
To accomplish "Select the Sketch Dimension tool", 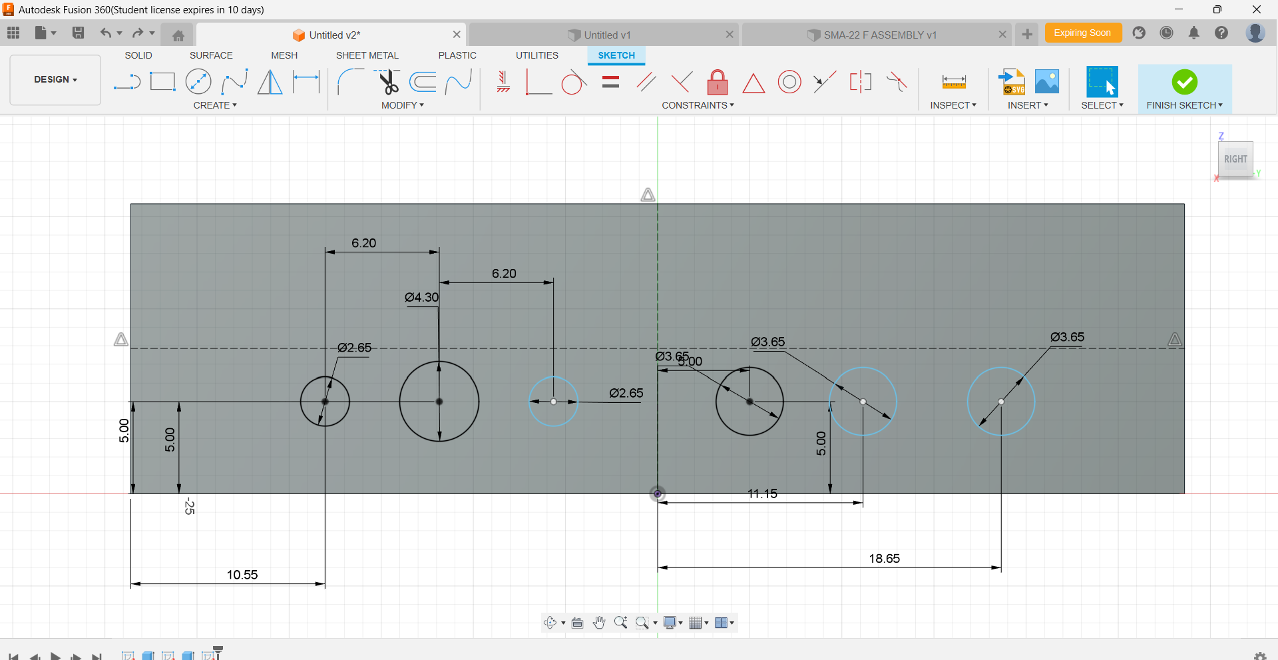I will 306,82.
